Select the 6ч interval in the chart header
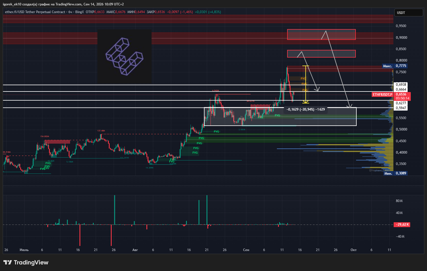 [70, 12]
